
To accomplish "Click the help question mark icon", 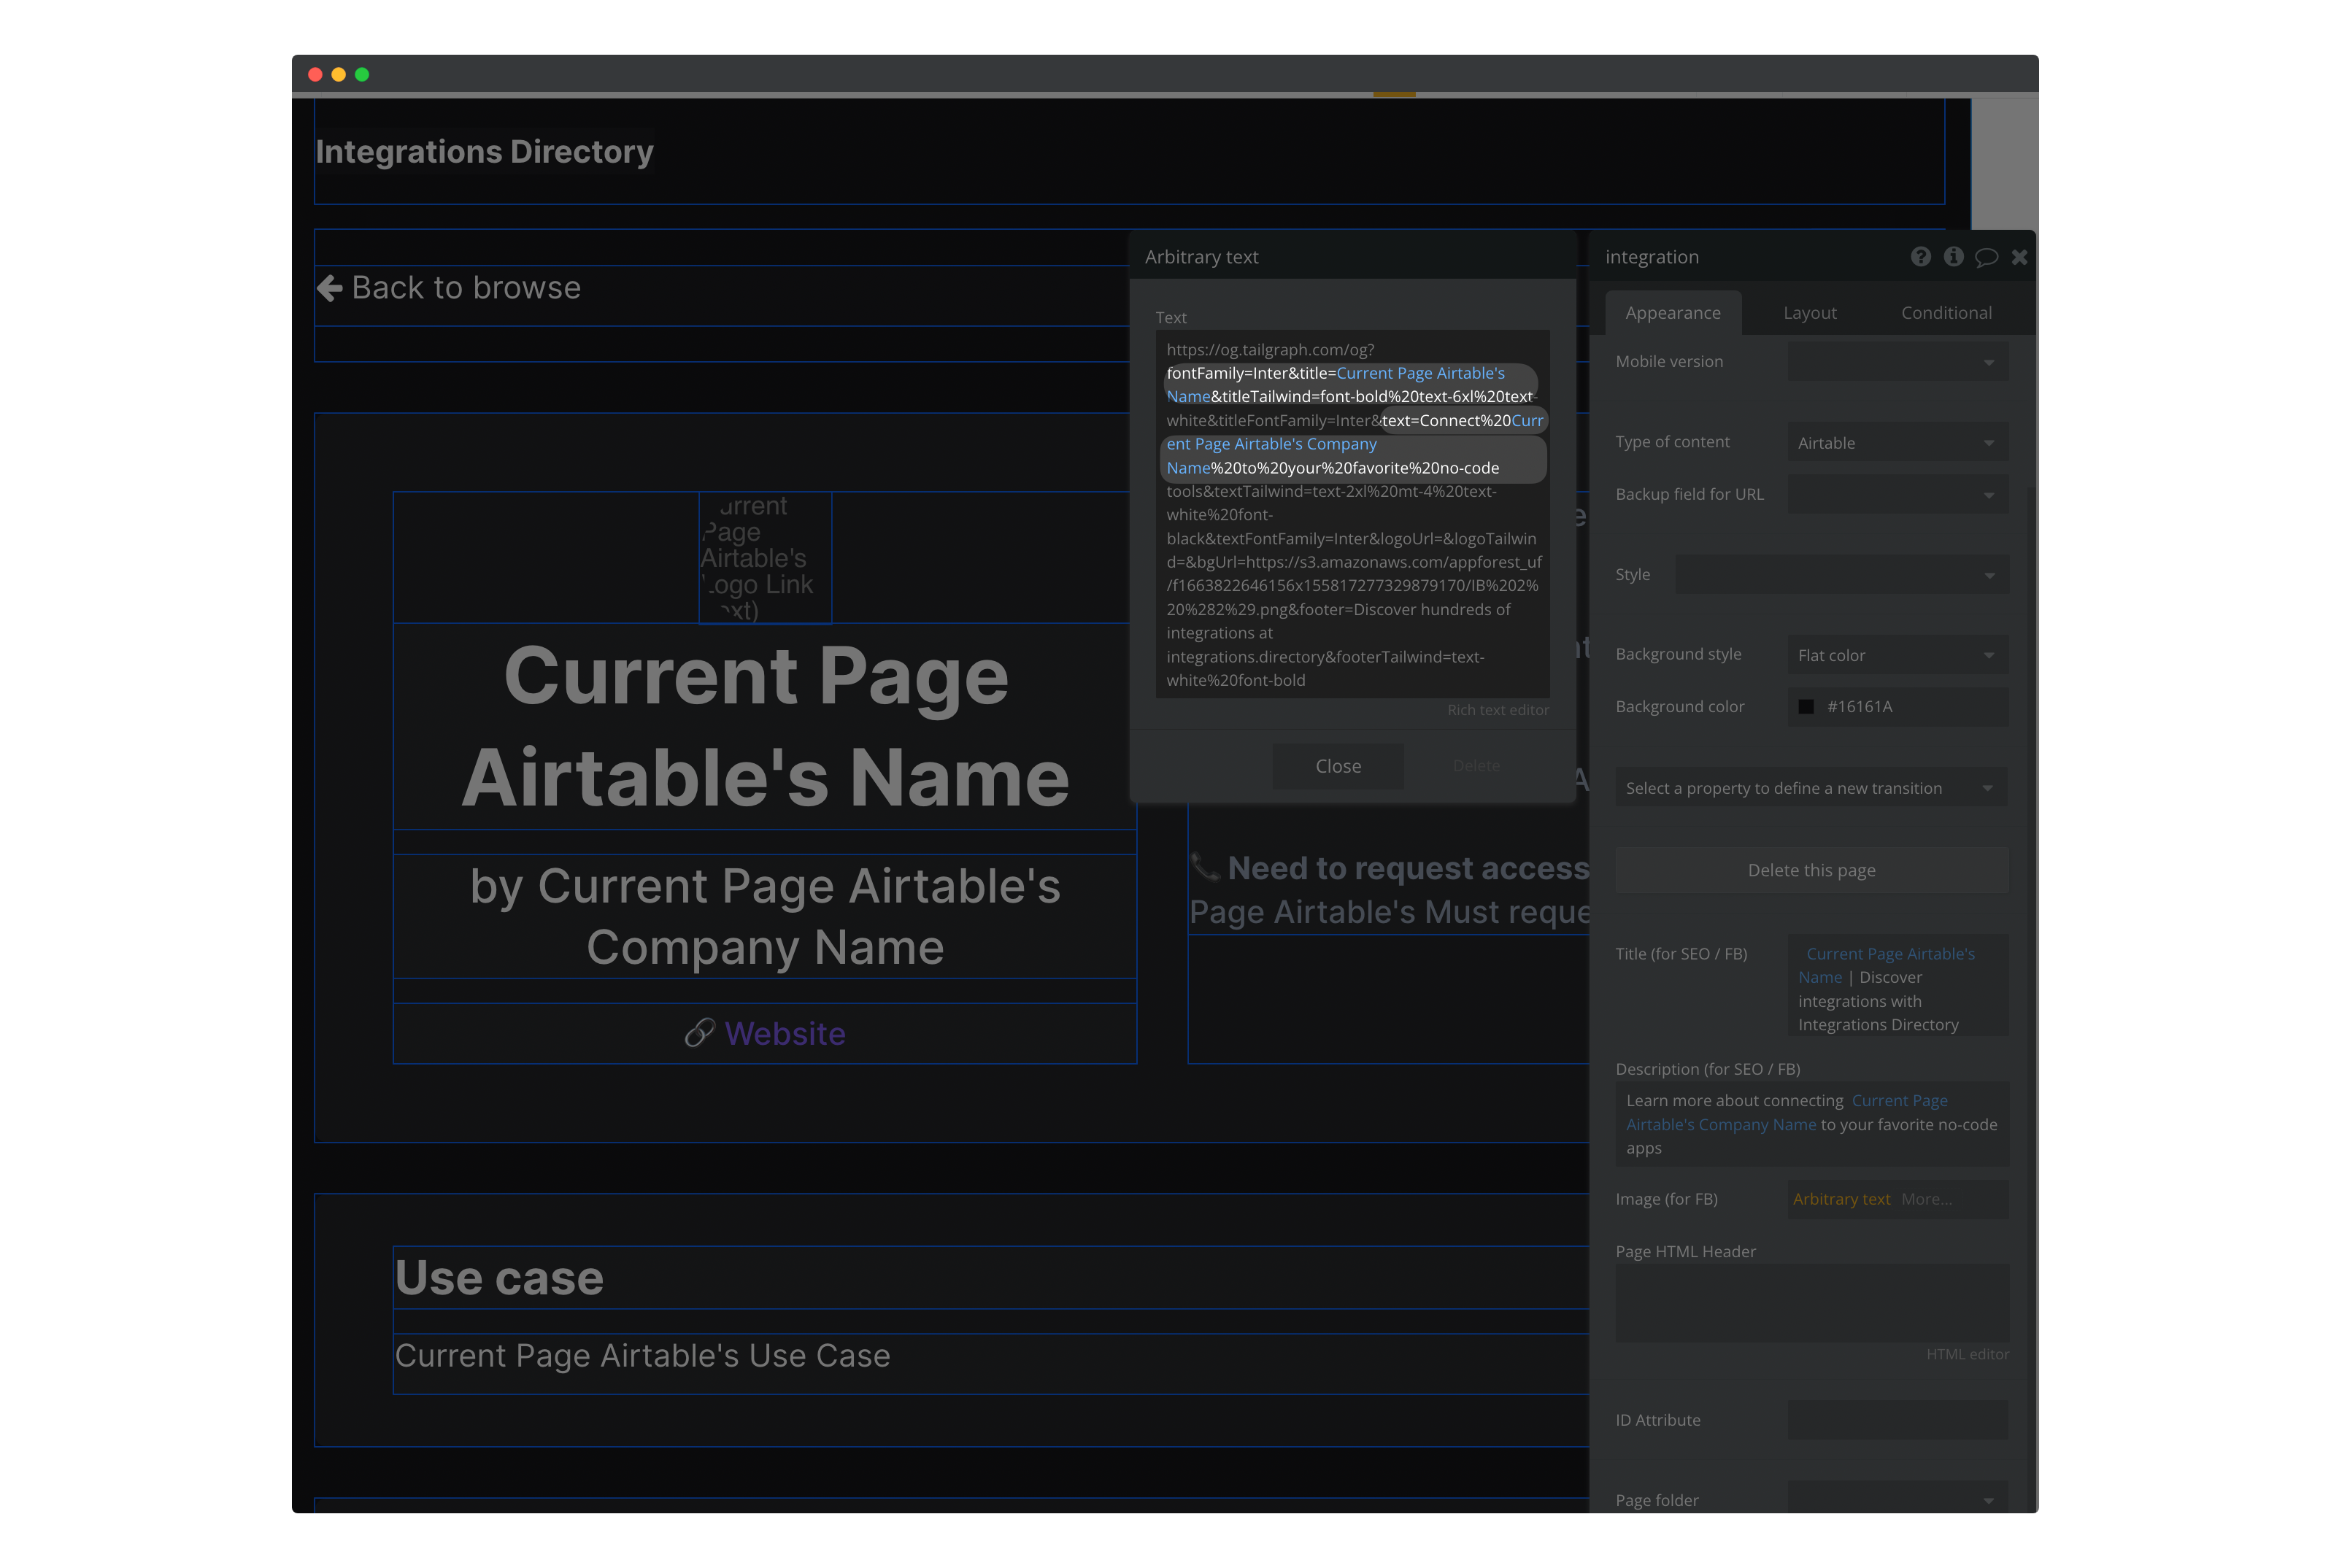I will tap(1920, 257).
